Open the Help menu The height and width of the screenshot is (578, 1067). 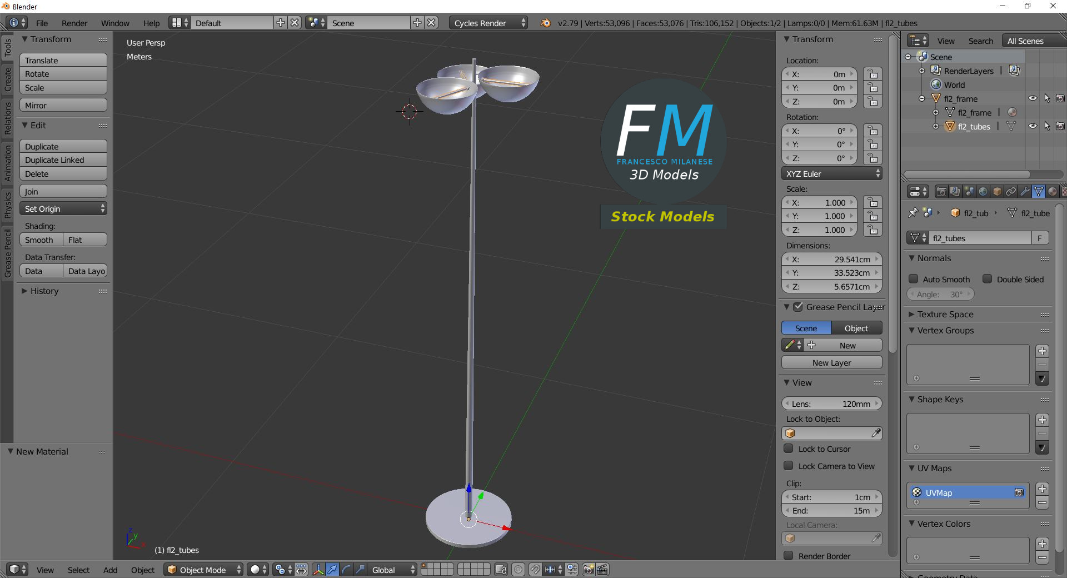tap(151, 23)
